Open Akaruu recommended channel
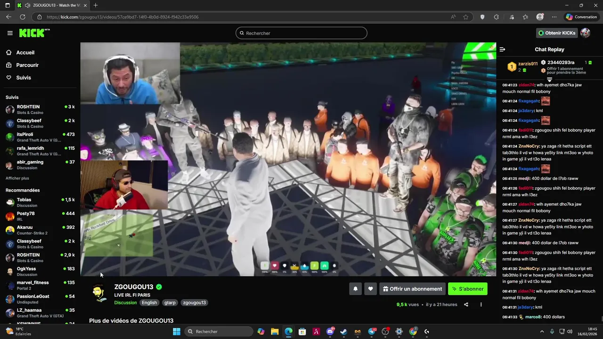Viewport: 603px width, 339px height. tap(40, 230)
